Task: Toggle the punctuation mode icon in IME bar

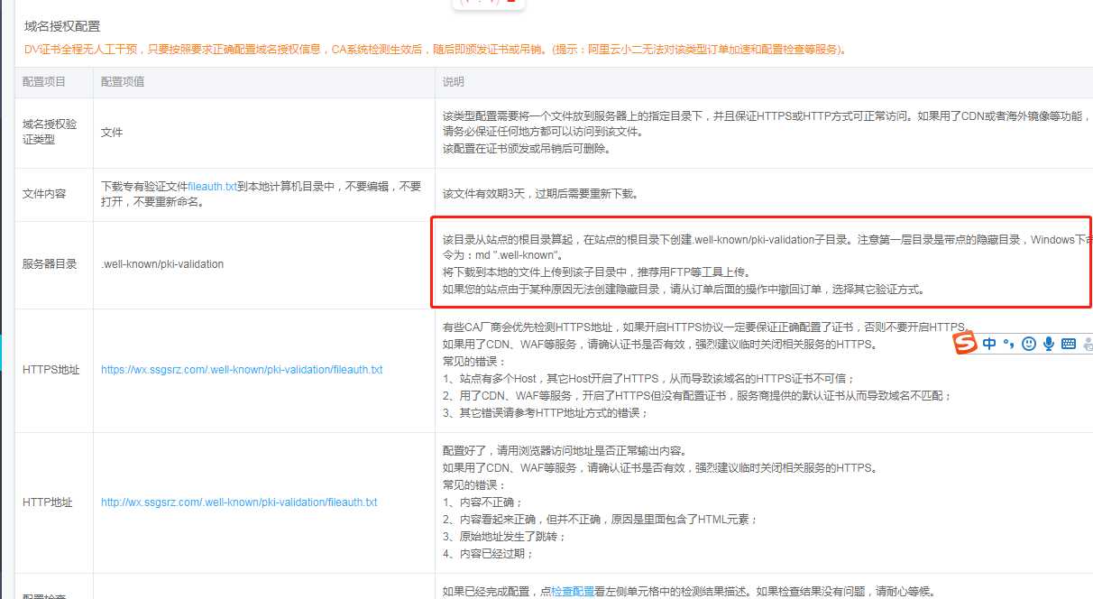Action: tap(1009, 344)
